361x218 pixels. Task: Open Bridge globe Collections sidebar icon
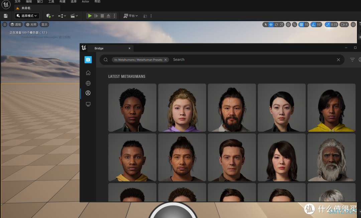pyautogui.click(x=88, y=83)
